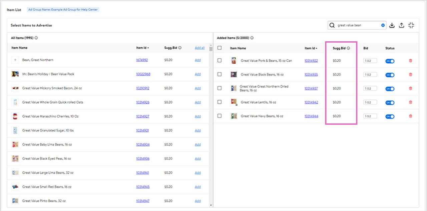427x211 pixels.
Task: Toggle status for Lentils
Action: point(390,103)
